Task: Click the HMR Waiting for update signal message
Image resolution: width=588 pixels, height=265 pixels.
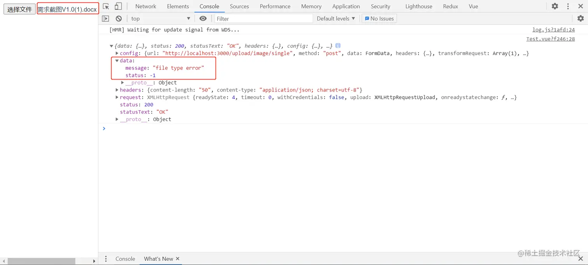Action: 175,30
